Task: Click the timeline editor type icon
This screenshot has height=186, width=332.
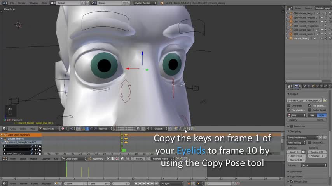Action: pos(5,183)
